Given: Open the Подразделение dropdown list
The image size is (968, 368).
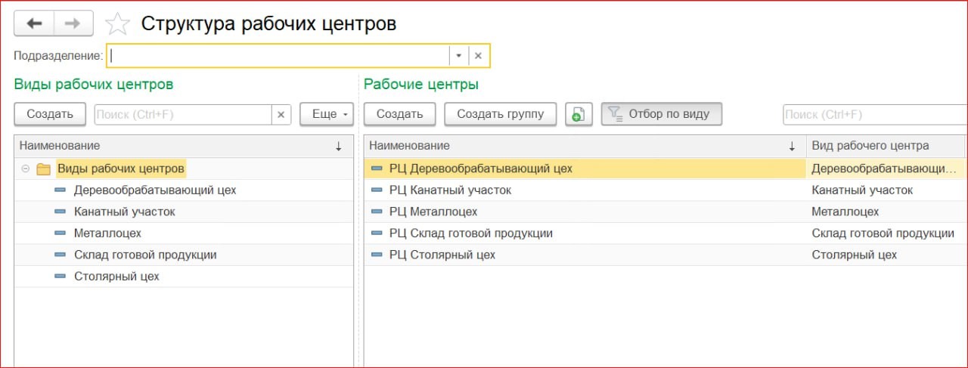Looking at the screenshot, I should pos(458,56).
